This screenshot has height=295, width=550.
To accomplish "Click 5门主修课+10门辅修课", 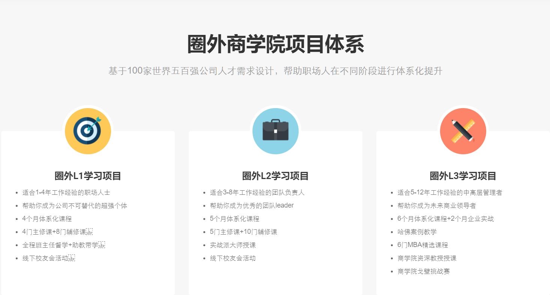I will (x=243, y=232).
